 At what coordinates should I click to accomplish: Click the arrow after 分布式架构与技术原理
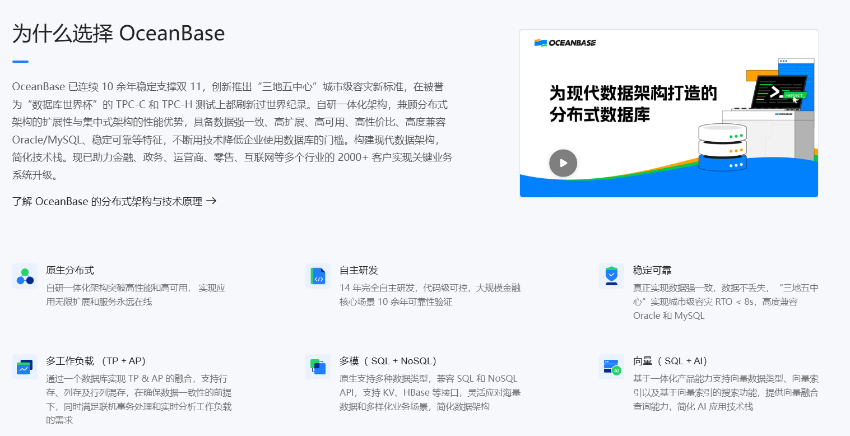tap(211, 201)
